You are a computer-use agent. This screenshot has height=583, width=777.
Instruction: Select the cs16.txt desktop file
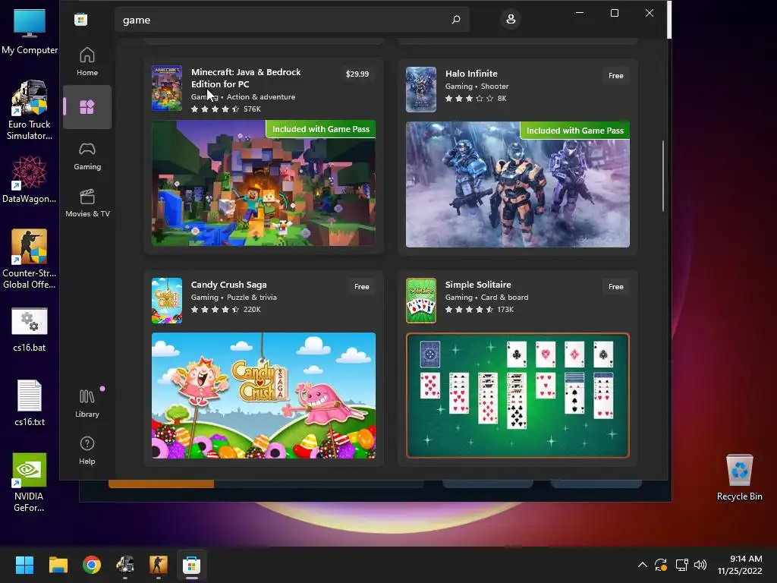click(30, 403)
